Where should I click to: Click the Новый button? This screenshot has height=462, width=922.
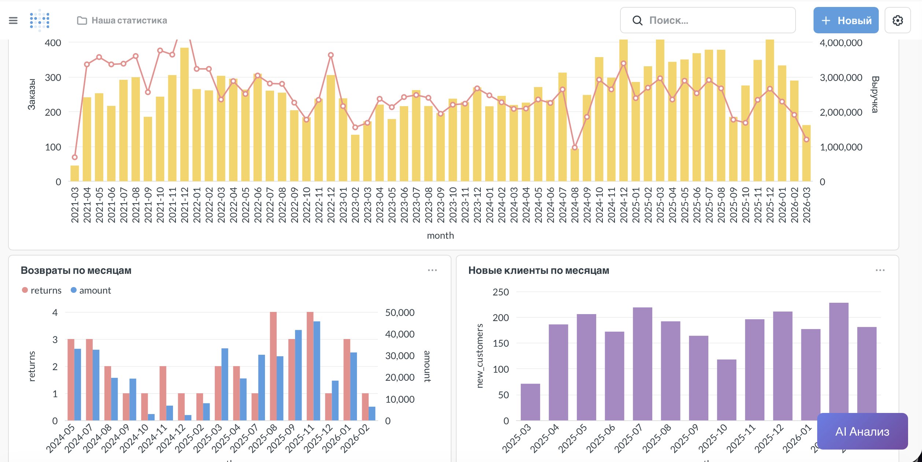pos(846,21)
